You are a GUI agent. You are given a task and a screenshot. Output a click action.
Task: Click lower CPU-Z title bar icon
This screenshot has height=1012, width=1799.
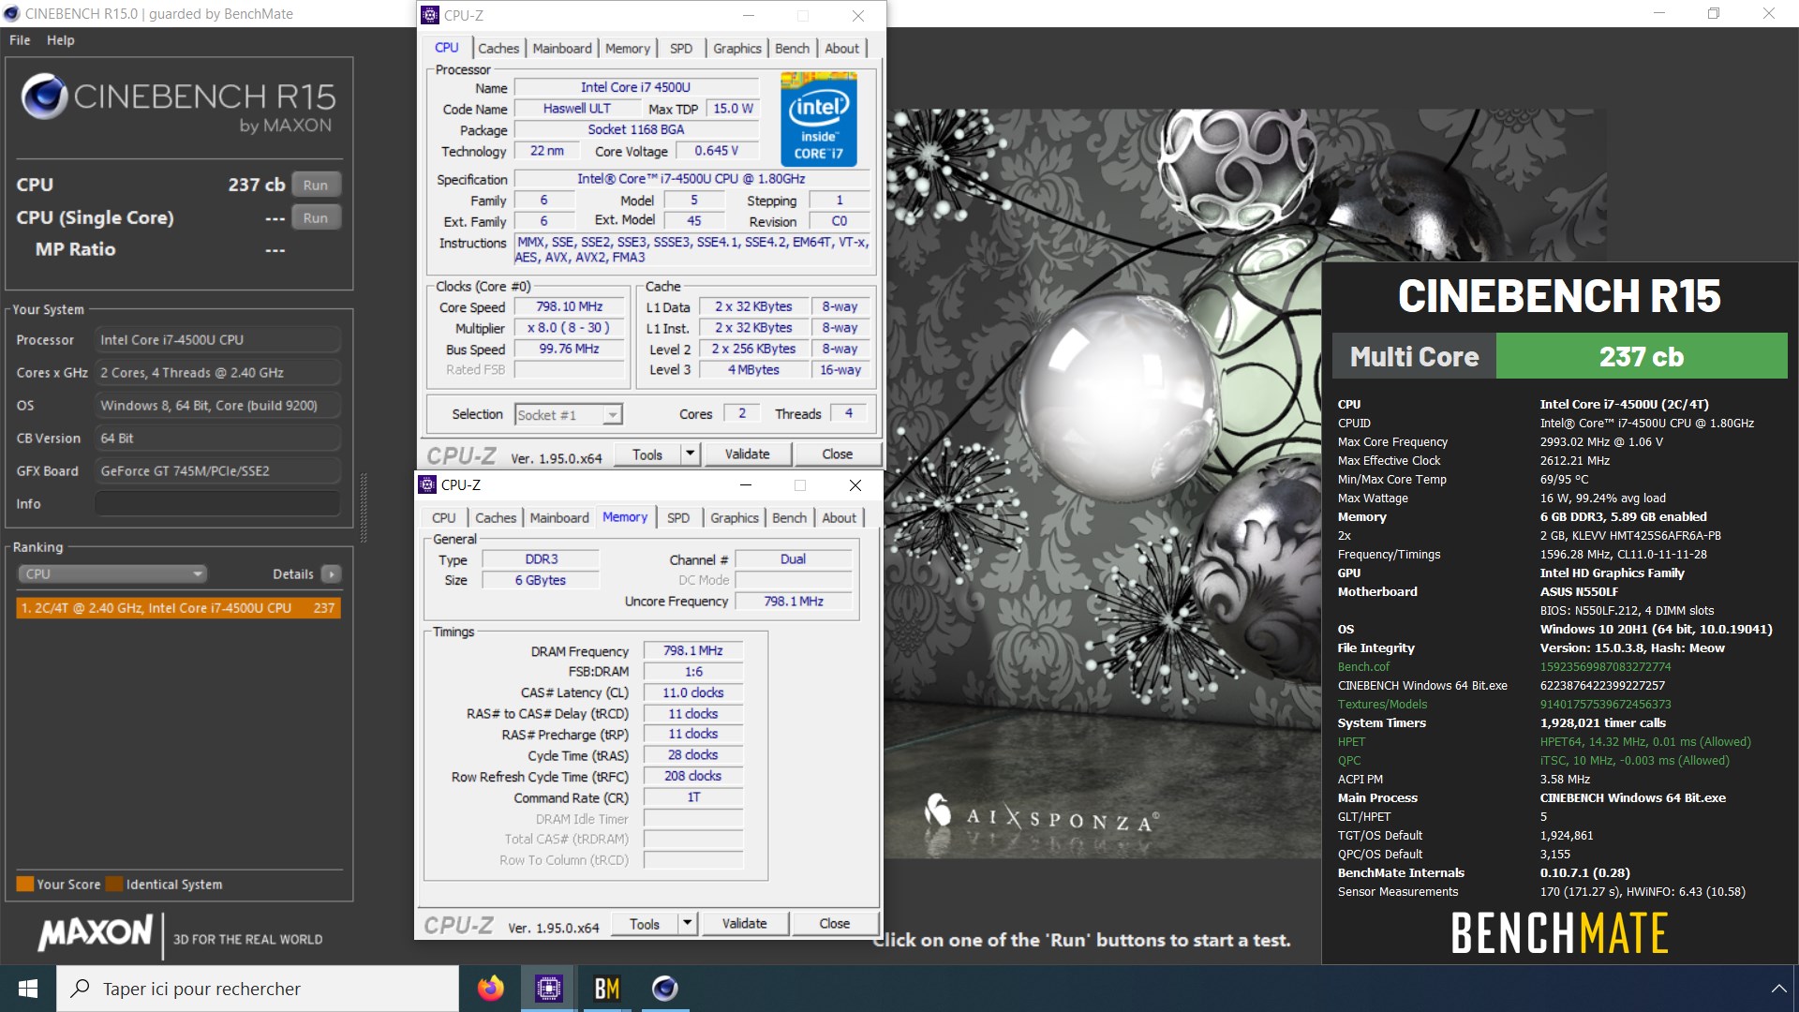coord(427,484)
